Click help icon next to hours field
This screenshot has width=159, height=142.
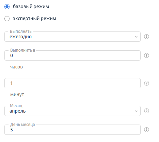tap(146, 55)
